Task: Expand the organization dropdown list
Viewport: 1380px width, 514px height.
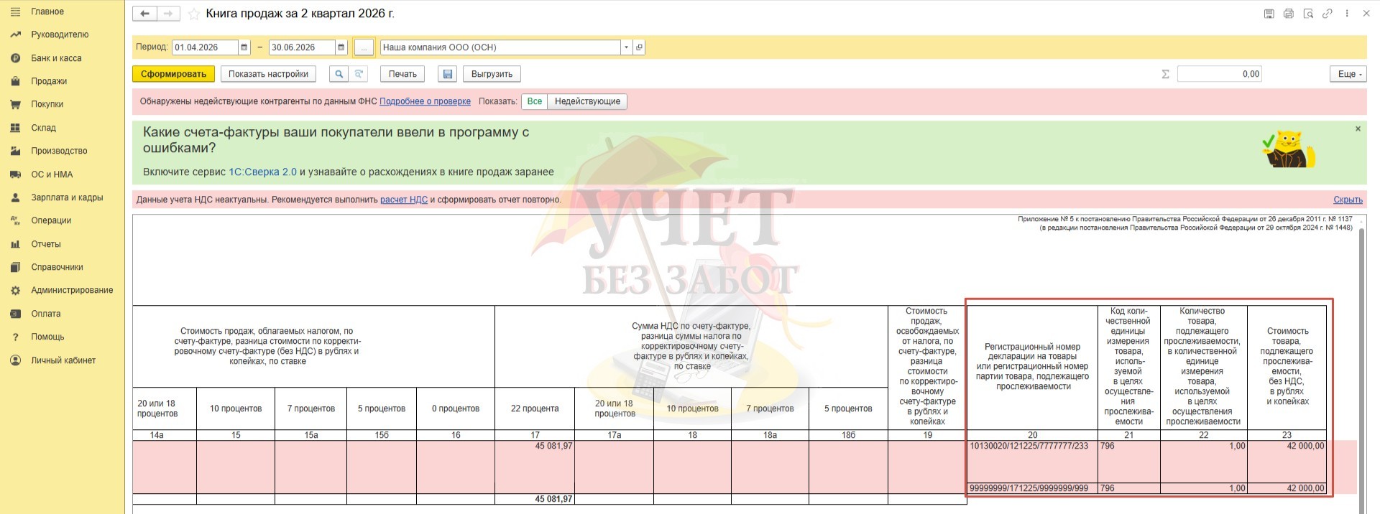Action: [626, 47]
